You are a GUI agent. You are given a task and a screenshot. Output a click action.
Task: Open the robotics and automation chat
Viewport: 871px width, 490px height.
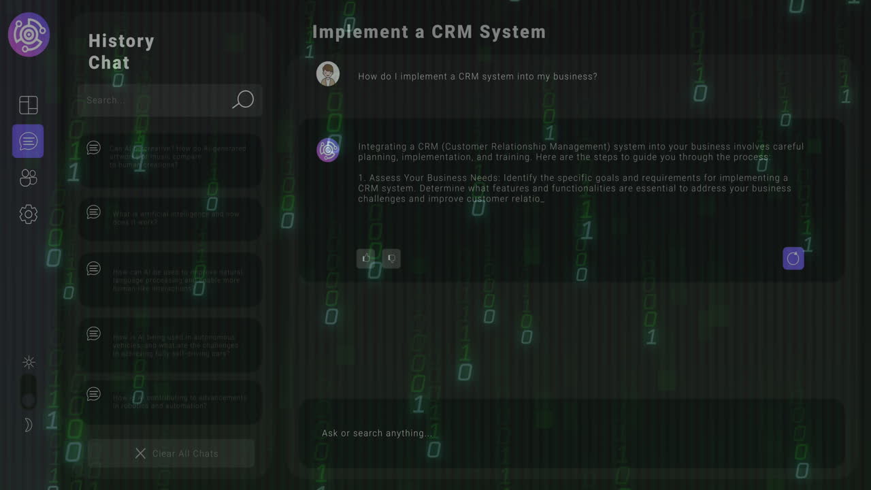(x=170, y=402)
